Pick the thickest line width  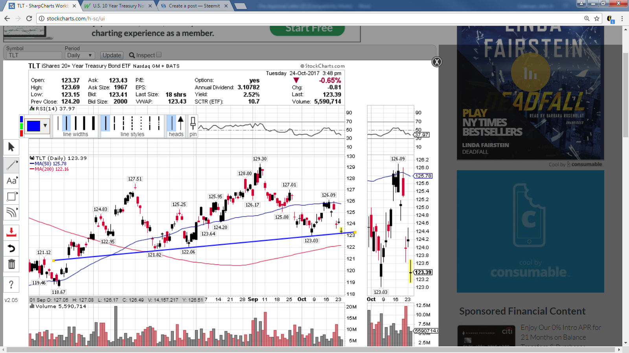click(x=93, y=123)
